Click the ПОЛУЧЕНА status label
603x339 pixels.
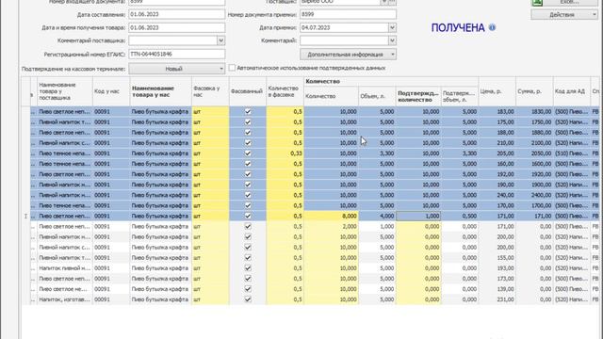(x=458, y=27)
